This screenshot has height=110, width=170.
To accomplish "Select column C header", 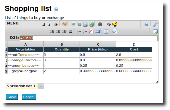I will (x=98, y=44).
